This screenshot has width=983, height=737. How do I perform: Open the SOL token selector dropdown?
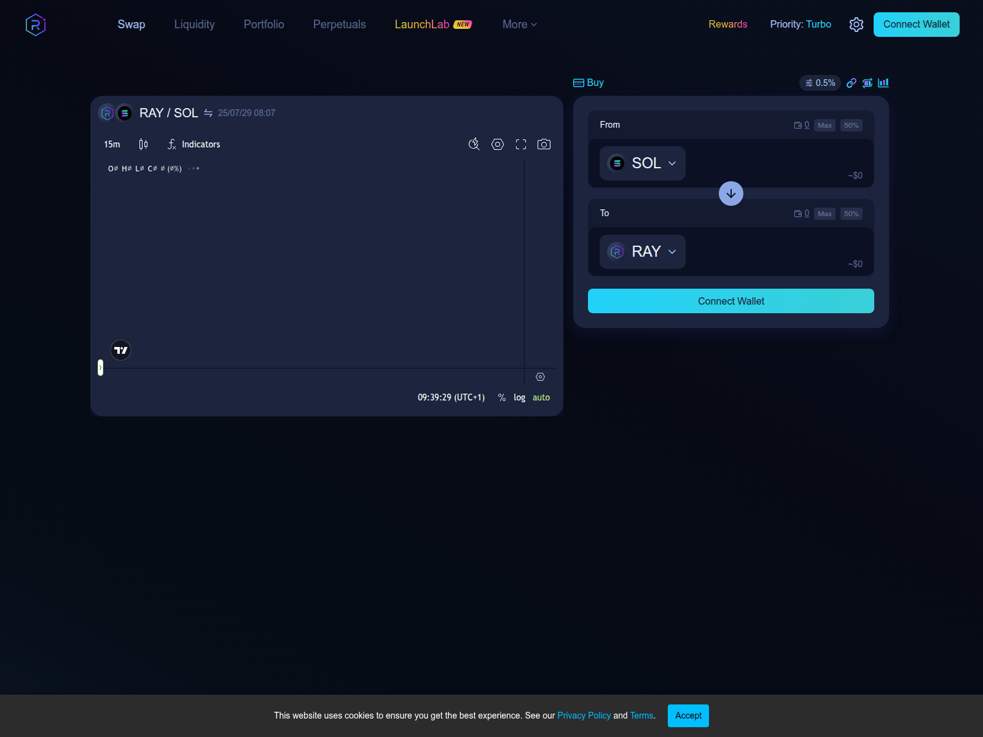(643, 163)
